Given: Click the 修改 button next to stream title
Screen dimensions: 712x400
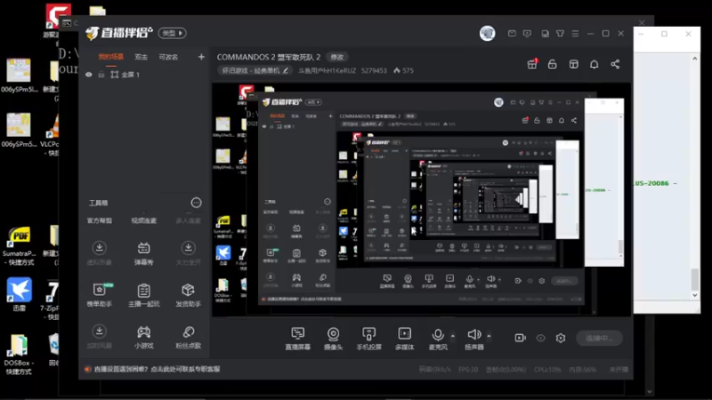Looking at the screenshot, I should (337, 57).
